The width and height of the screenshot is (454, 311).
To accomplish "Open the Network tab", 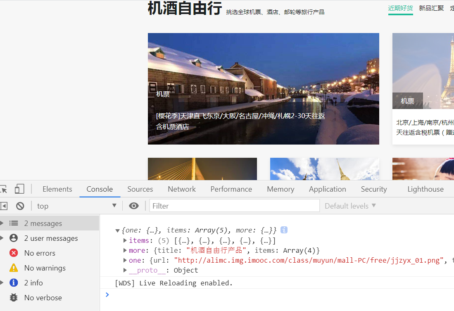I will pos(182,189).
